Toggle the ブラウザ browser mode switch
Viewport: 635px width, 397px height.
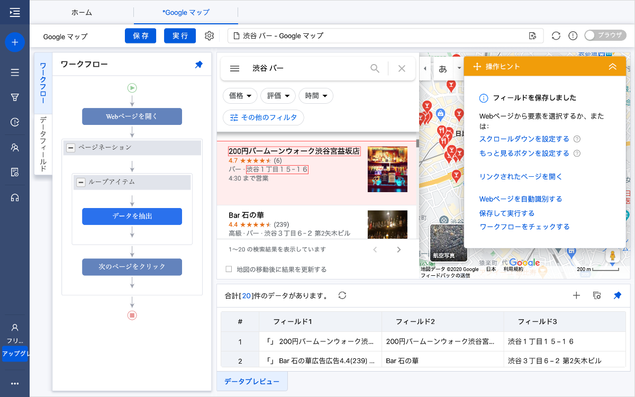click(x=605, y=35)
